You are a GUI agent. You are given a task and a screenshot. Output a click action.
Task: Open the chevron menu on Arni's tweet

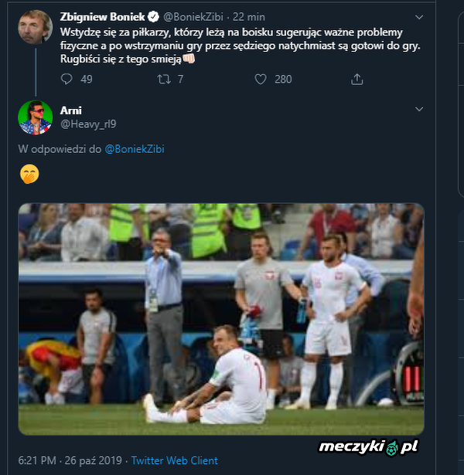[x=418, y=110]
